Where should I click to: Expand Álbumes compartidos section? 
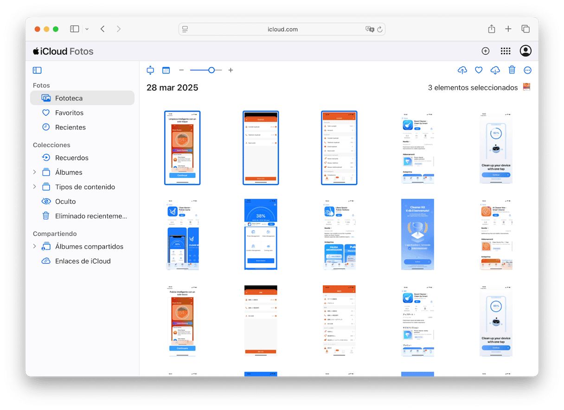coord(34,246)
